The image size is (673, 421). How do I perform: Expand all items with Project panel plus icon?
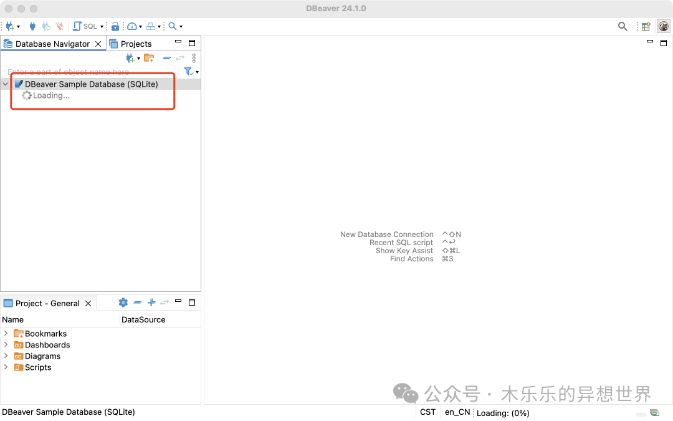click(x=151, y=302)
